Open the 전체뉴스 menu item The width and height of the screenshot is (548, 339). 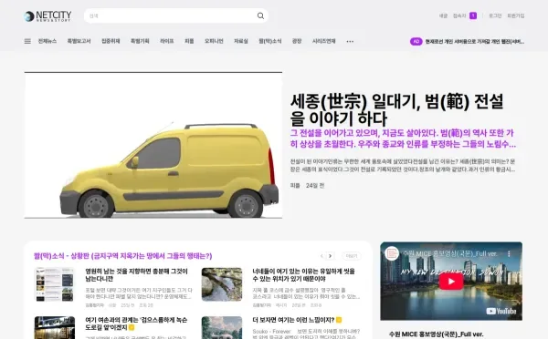pos(47,41)
